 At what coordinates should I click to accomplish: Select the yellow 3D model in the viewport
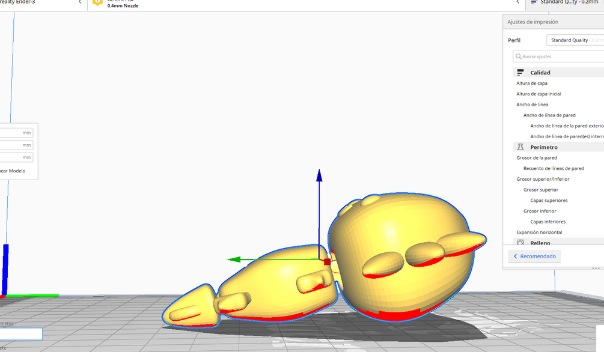[401, 258]
